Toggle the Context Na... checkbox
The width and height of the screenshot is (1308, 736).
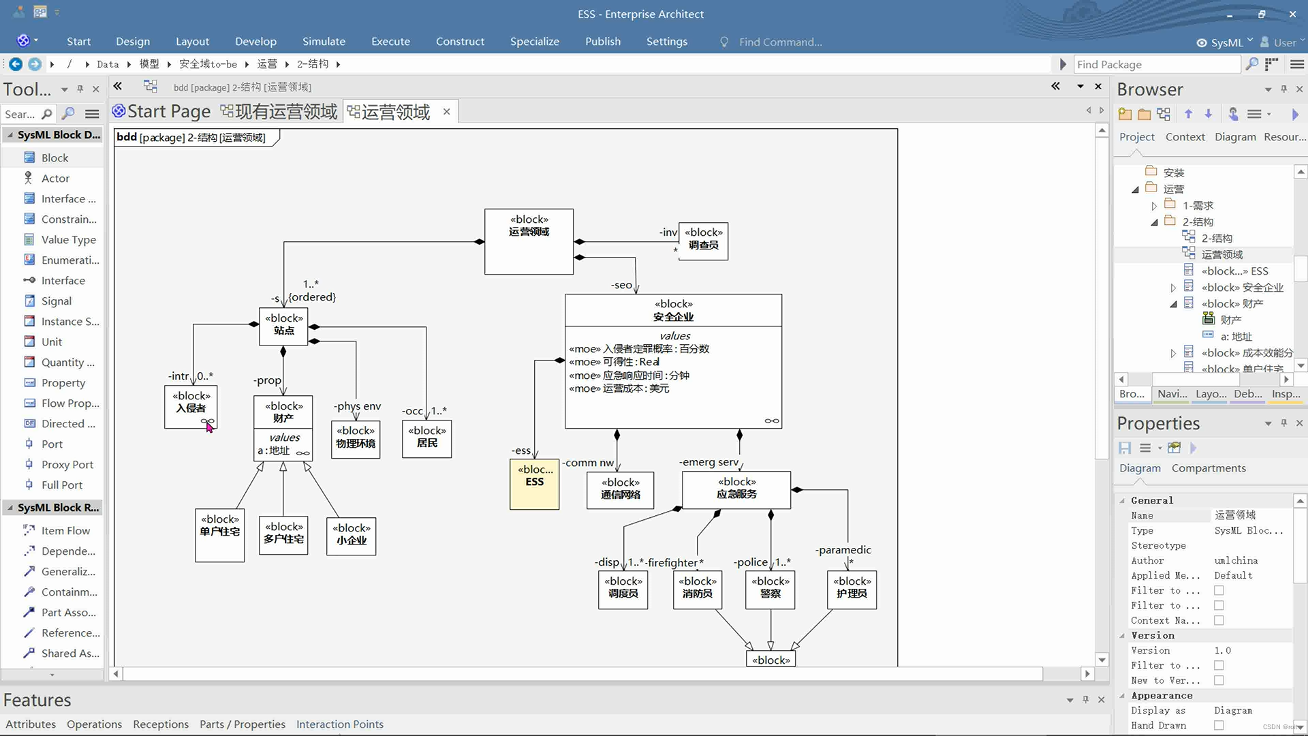click(1219, 620)
